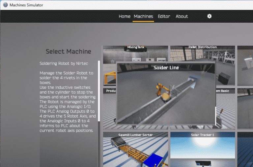Click the Solder Line title label
Screen dimensions: 253x167
click(x=166, y=68)
